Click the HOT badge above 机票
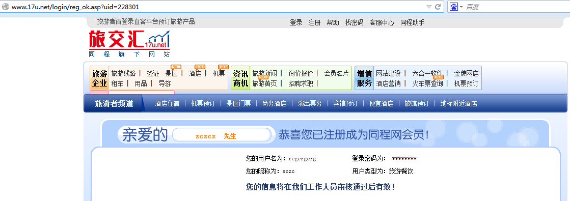The image size is (570, 201). (223, 67)
